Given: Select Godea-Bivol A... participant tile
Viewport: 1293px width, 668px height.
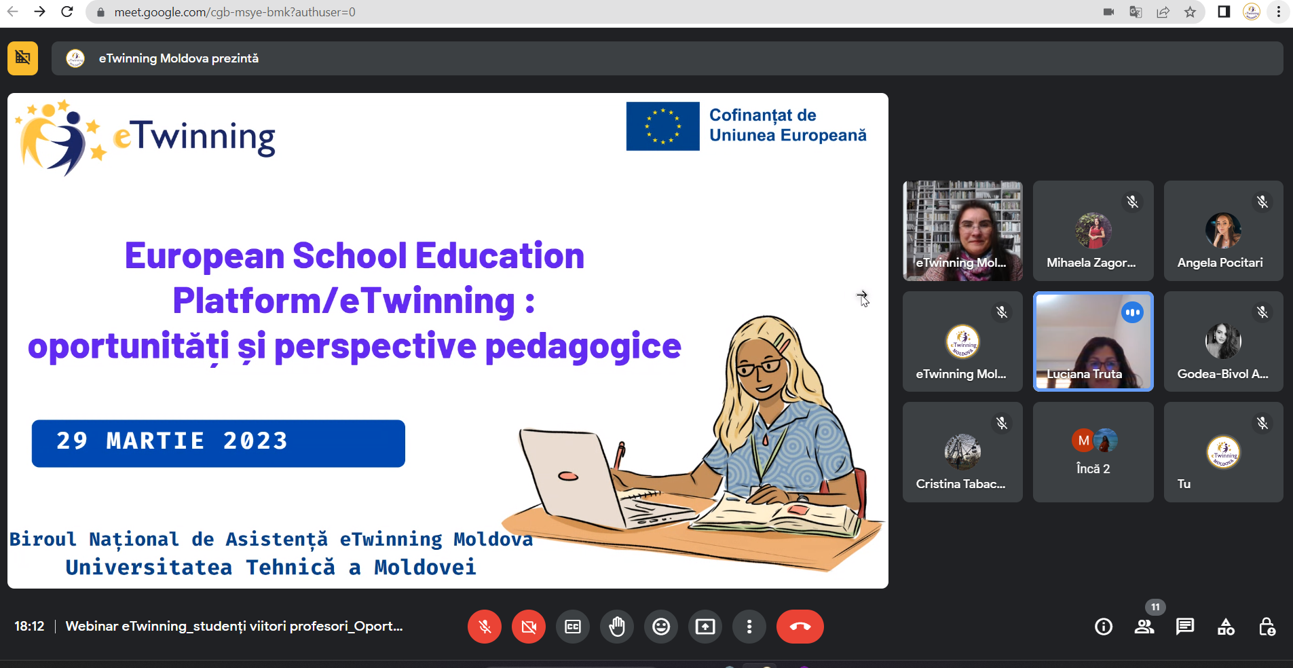Looking at the screenshot, I should click(1223, 341).
